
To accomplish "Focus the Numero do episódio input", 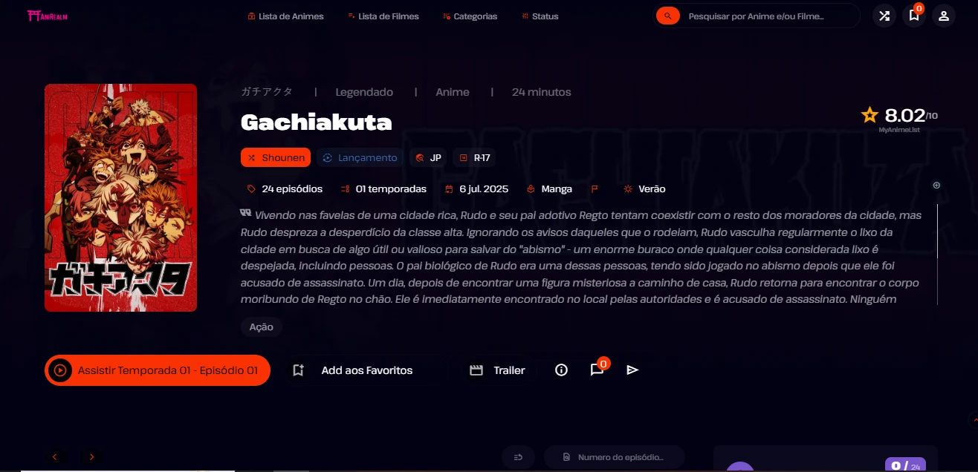I will click(614, 457).
